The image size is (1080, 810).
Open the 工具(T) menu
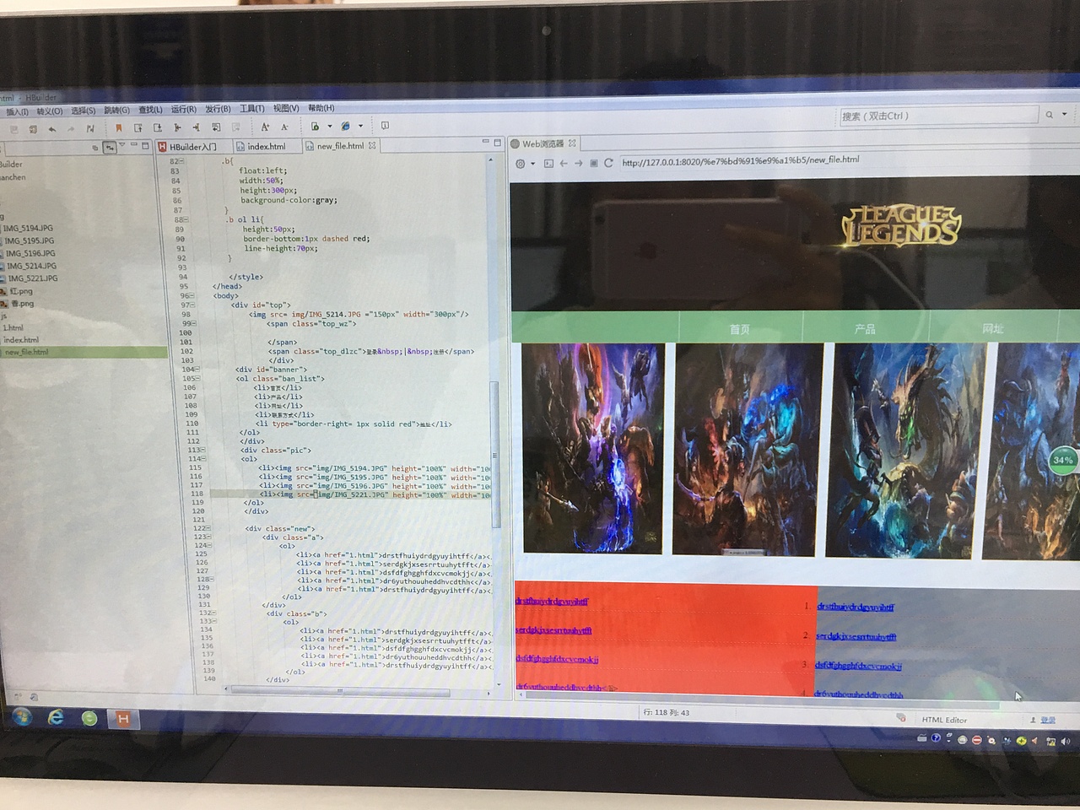pyautogui.click(x=251, y=109)
